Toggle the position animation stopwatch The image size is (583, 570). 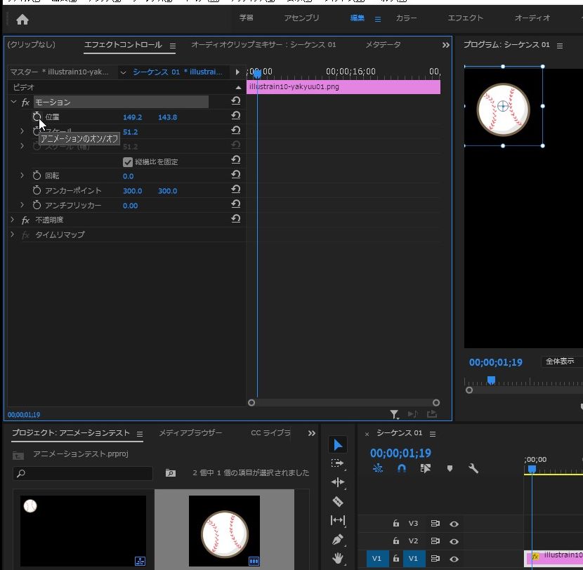pyautogui.click(x=37, y=117)
